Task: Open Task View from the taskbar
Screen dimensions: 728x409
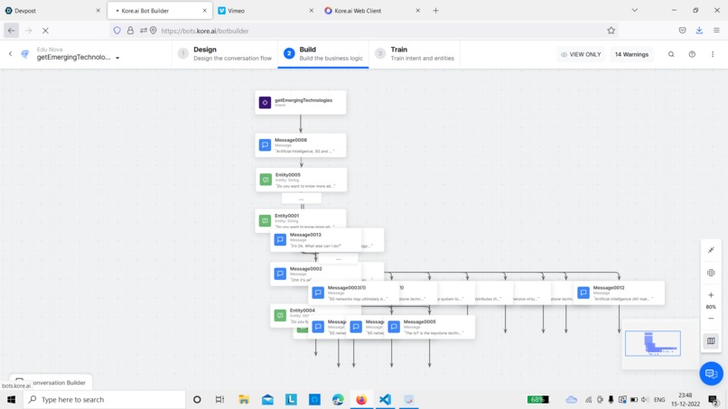Action: (x=220, y=399)
